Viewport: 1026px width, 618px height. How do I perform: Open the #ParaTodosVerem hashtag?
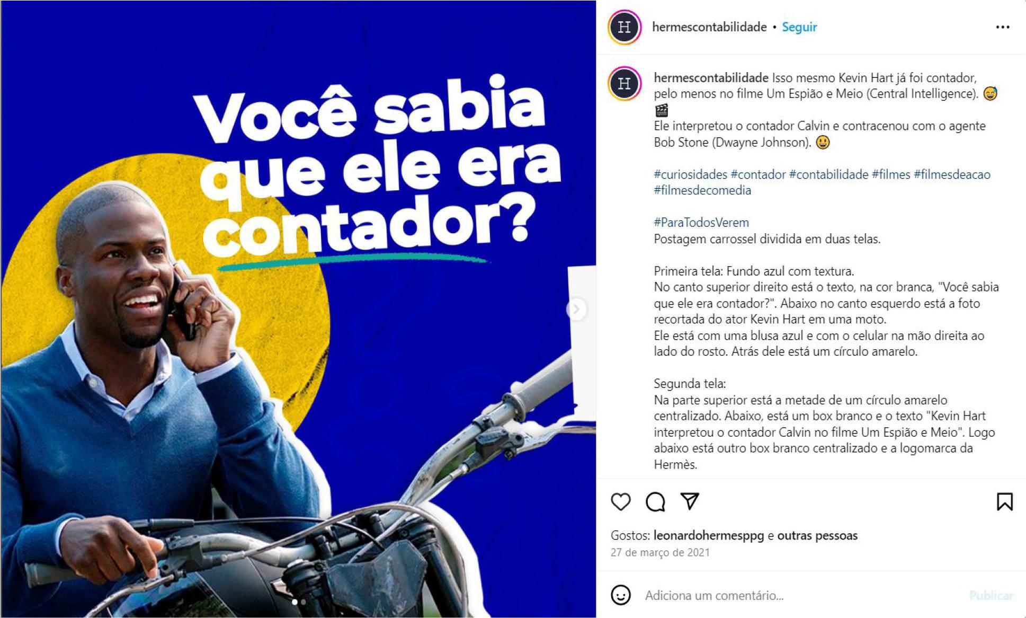coord(701,223)
